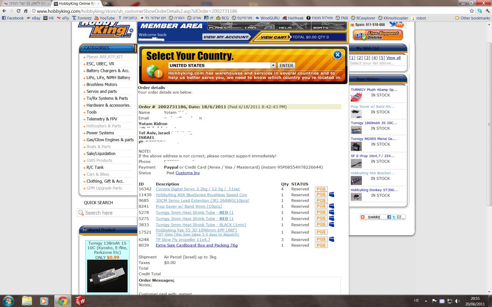Screen dimensions: 492x307
Task: Select the Sale/Liquidation category
Action: tap(101, 154)
